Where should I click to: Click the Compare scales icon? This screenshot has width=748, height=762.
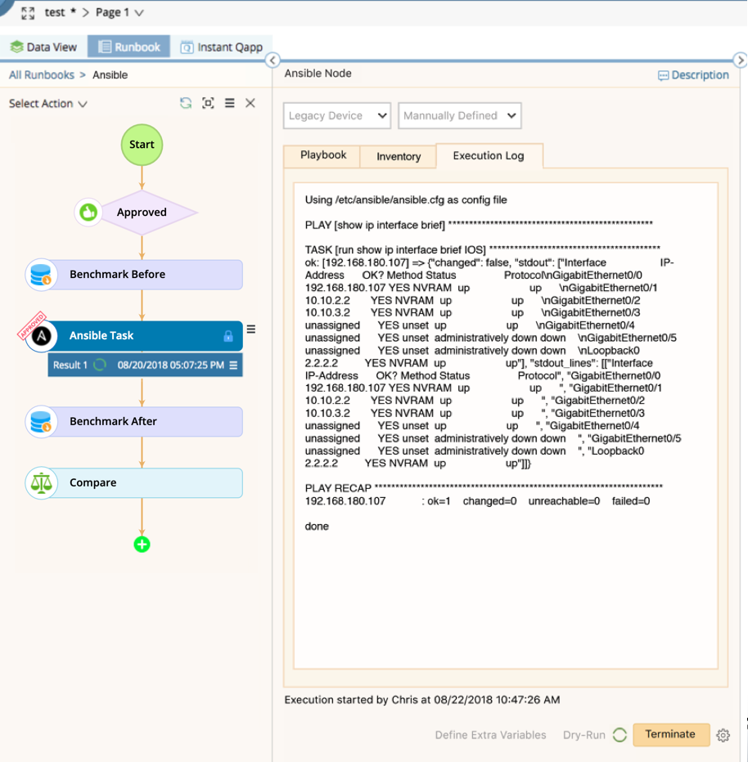point(41,482)
